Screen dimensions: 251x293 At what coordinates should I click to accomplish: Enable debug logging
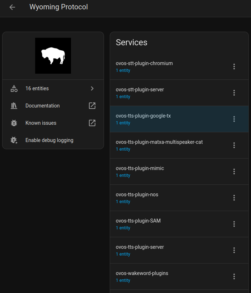tap(49, 140)
